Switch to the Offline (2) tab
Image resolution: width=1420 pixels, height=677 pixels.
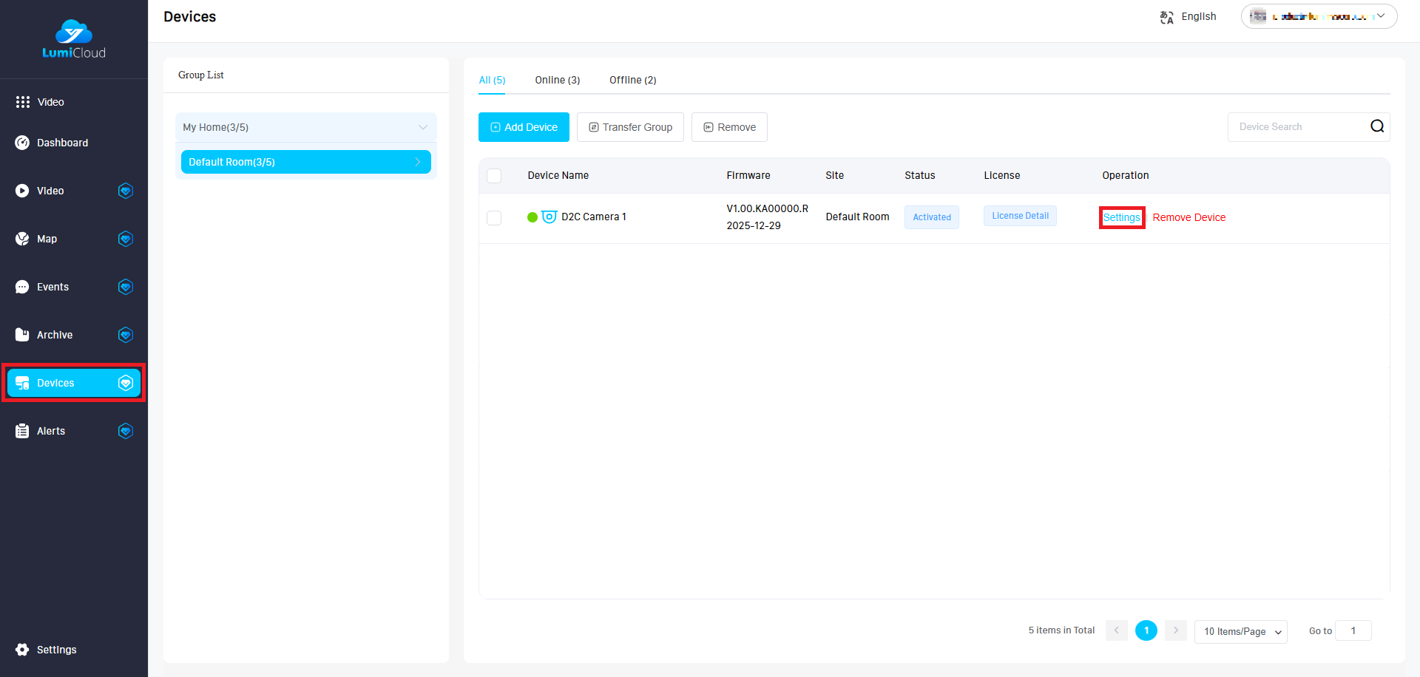[x=632, y=80]
